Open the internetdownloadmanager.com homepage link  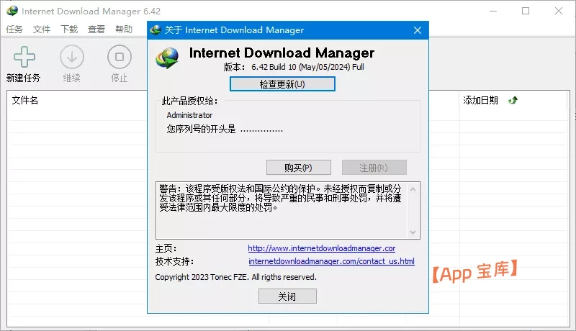(x=321, y=248)
